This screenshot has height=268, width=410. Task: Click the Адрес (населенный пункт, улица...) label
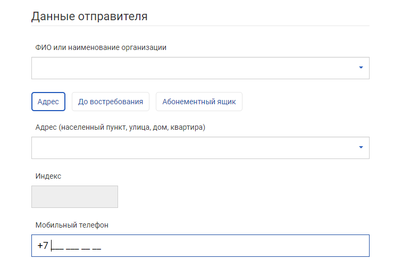[x=120, y=128]
